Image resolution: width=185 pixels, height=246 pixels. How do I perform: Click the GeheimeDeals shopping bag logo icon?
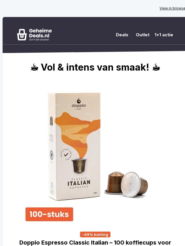(22, 35)
